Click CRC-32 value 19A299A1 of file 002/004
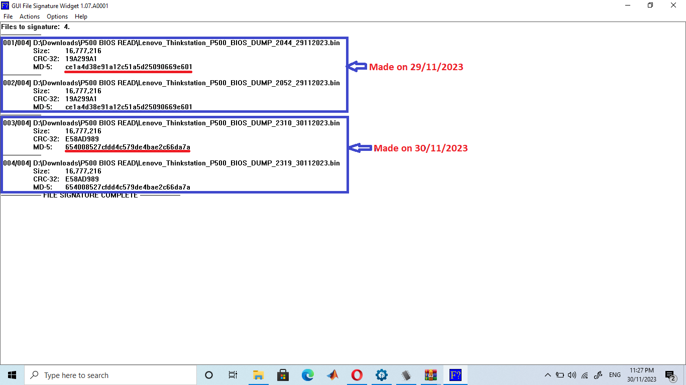 (x=81, y=99)
